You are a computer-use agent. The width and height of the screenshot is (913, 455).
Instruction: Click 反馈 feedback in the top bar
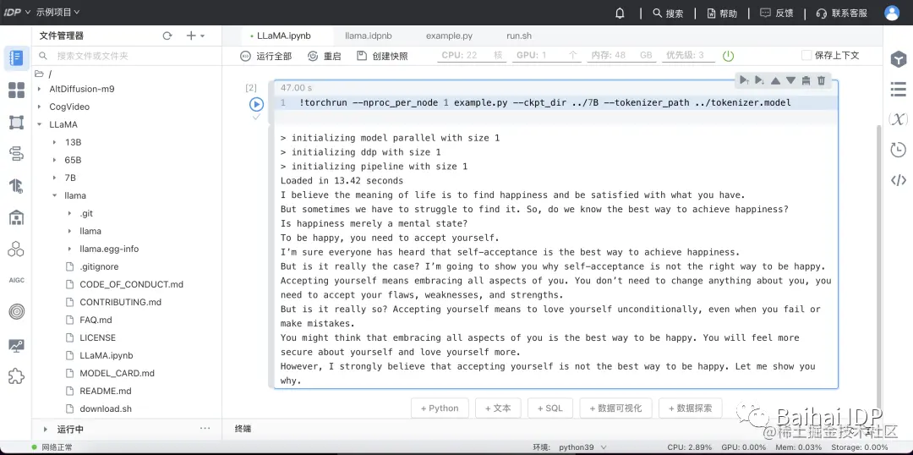(x=777, y=13)
